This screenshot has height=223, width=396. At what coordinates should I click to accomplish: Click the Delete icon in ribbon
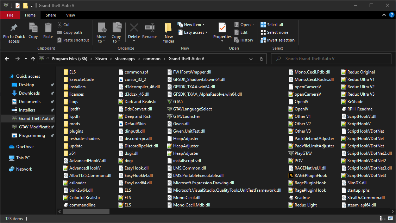[134, 28]
